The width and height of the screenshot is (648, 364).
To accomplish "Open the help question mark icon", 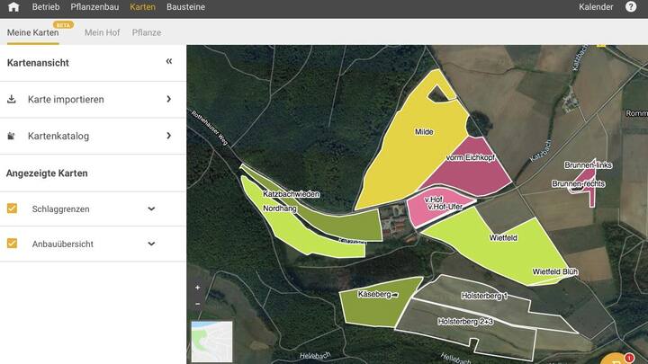I will coord(631,7).
